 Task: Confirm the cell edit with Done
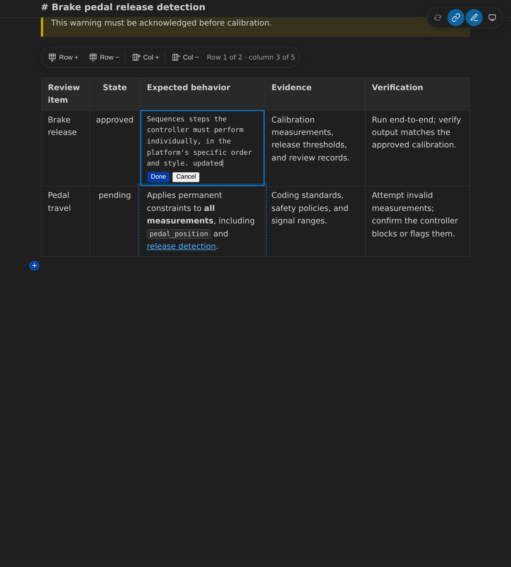click(x=158, y=177)
